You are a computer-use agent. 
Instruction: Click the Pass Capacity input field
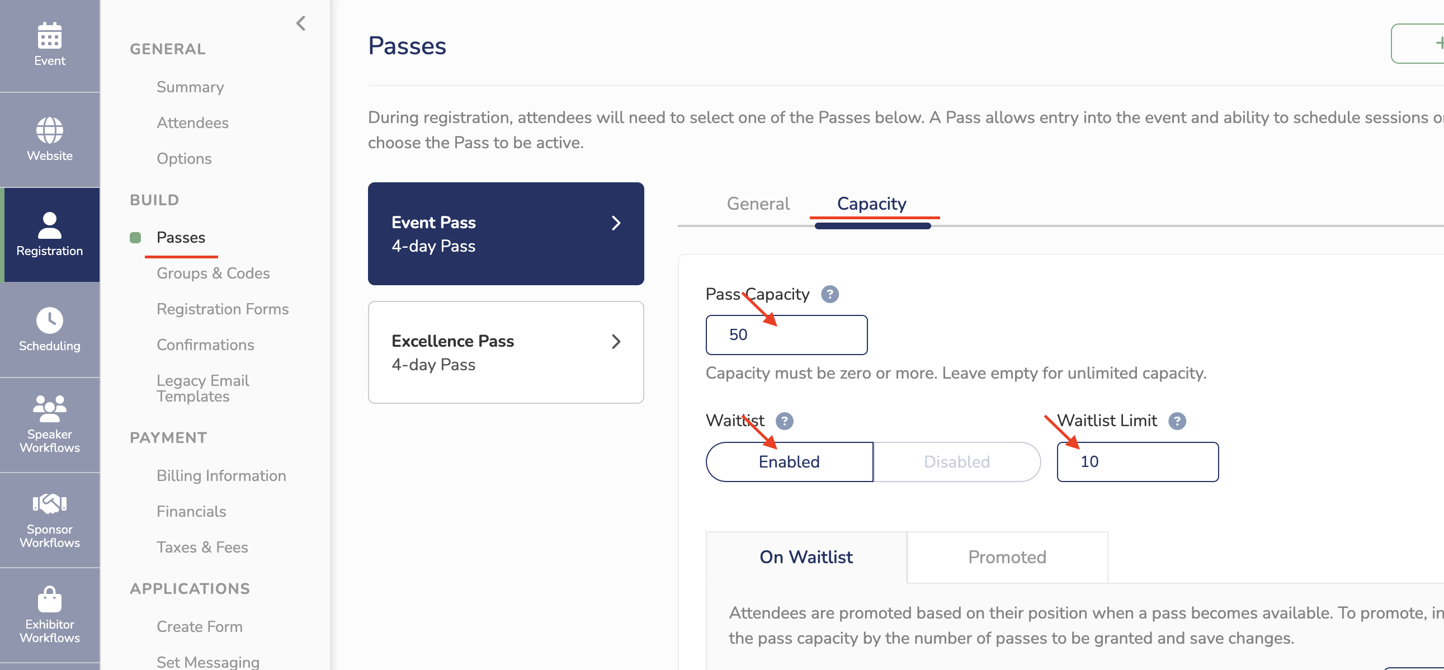[x=786, y=334]
